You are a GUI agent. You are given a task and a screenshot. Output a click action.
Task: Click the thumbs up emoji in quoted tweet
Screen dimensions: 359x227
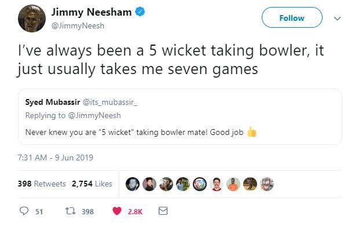pos(252,131)
